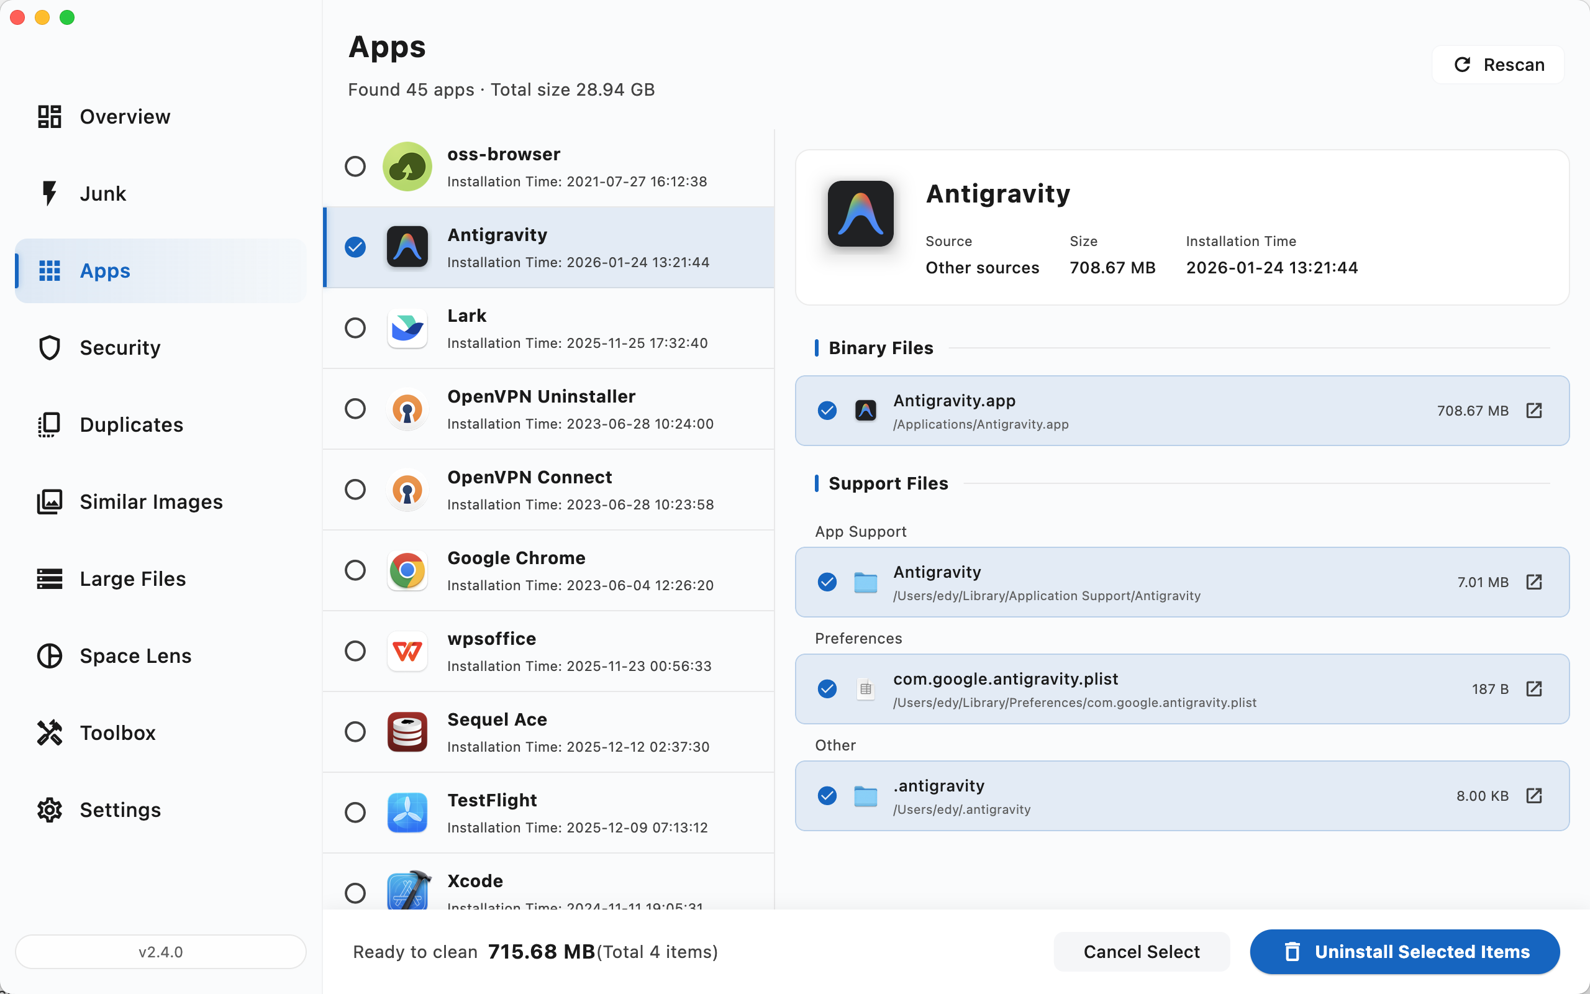This screenshot has height=994, width=1590.
Task: Click the Antigravity icon in the app list
Action: [x=407, y=247]
